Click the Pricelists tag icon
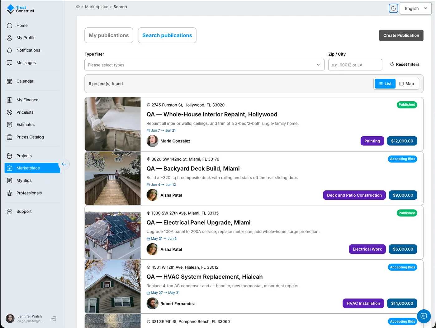436x328 pixels. click(x=10, y=112)
